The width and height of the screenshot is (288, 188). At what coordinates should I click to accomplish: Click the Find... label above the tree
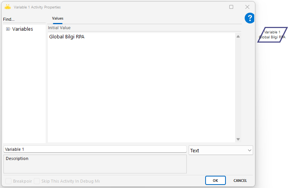pos(9,19)
